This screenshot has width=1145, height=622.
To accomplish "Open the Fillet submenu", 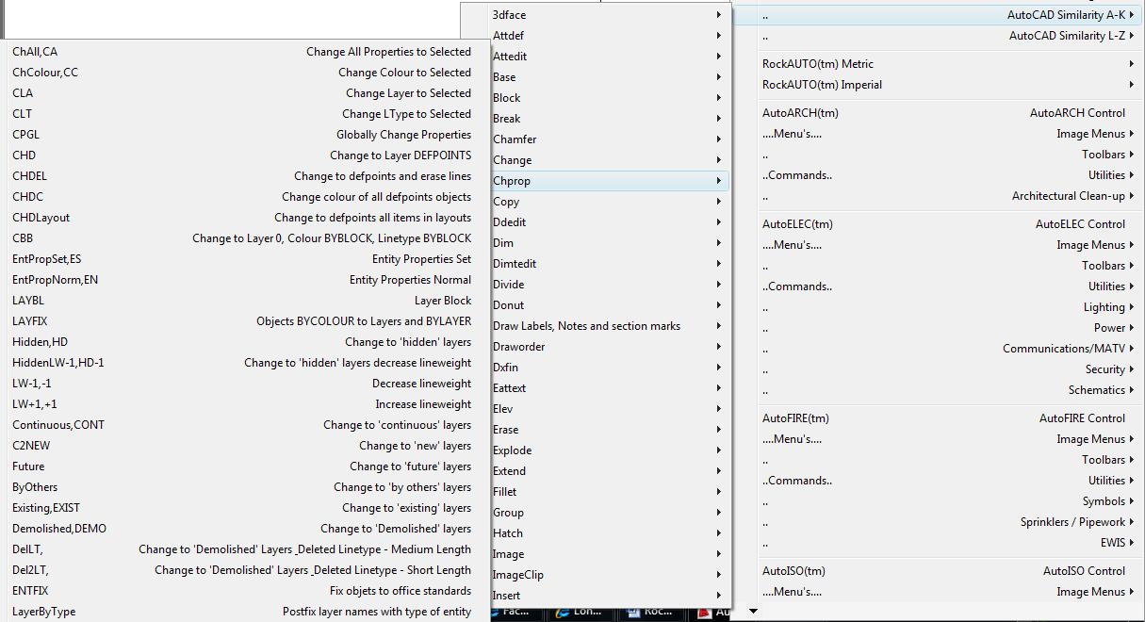I will pyautogui.click(x=609, y=492).
